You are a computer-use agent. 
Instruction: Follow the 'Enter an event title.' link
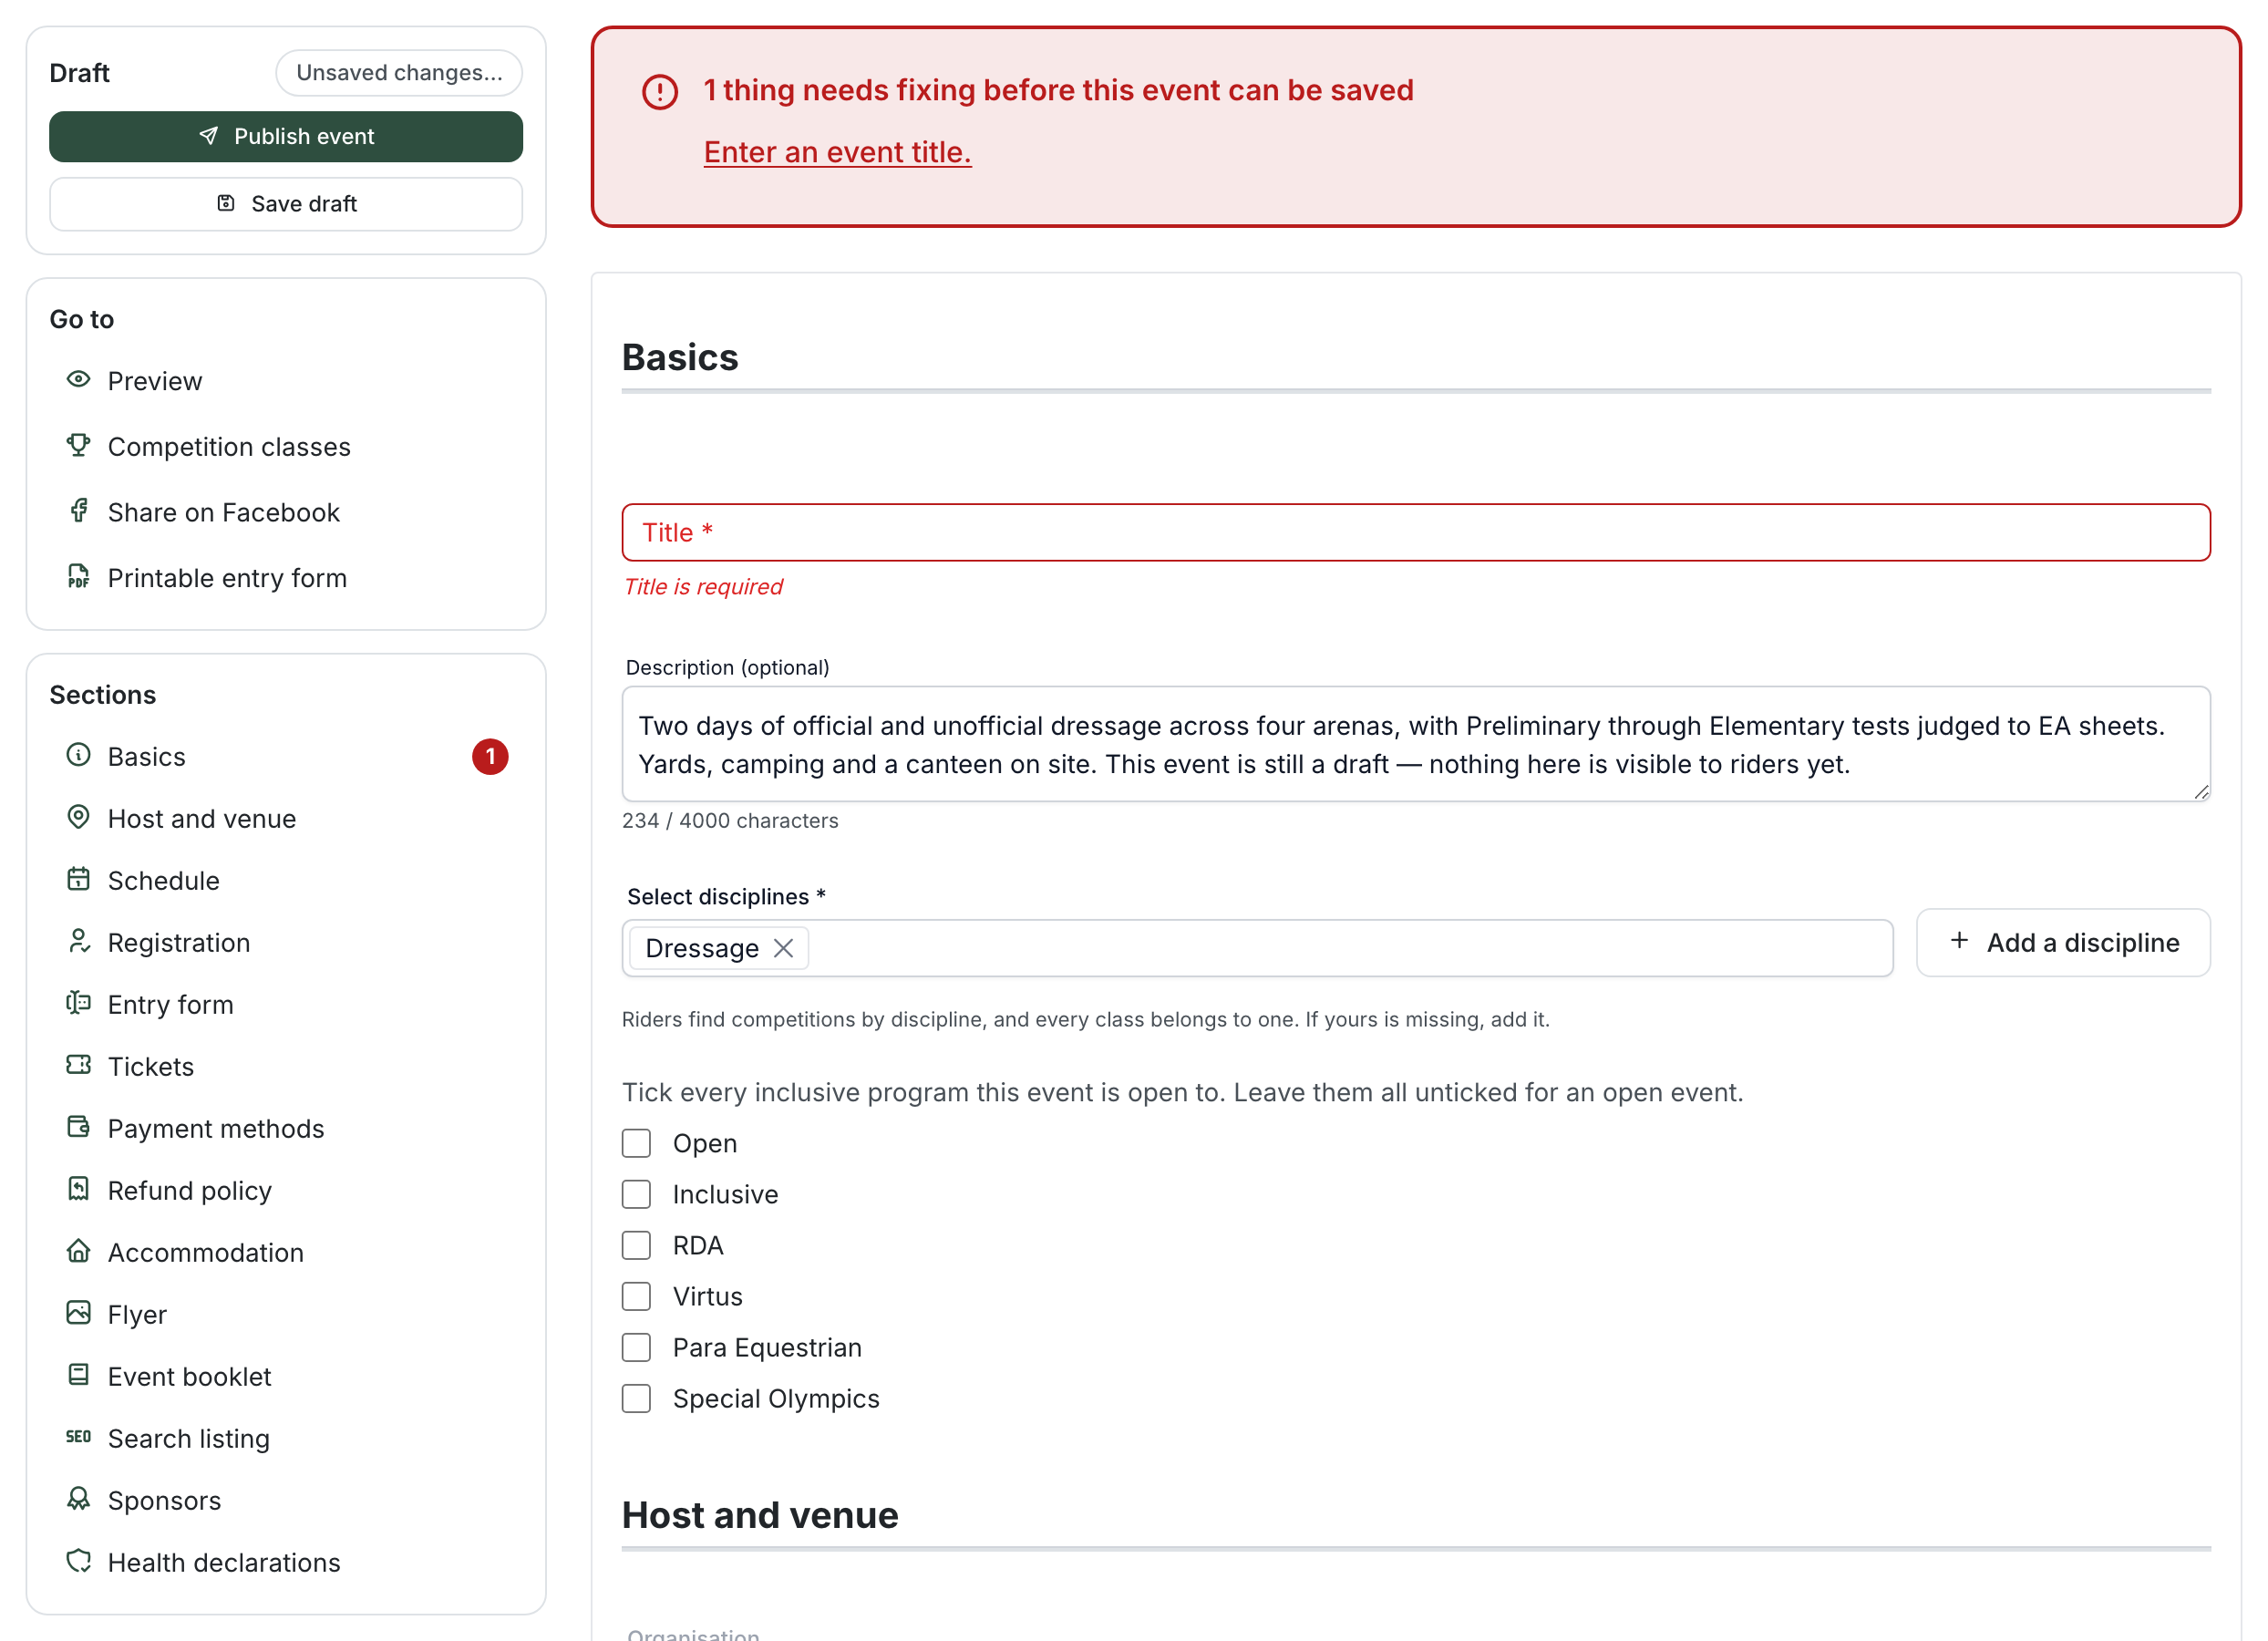pos(837,152)
